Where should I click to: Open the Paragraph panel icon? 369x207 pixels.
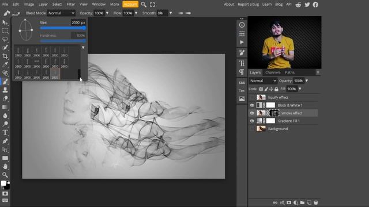[242, 72]
